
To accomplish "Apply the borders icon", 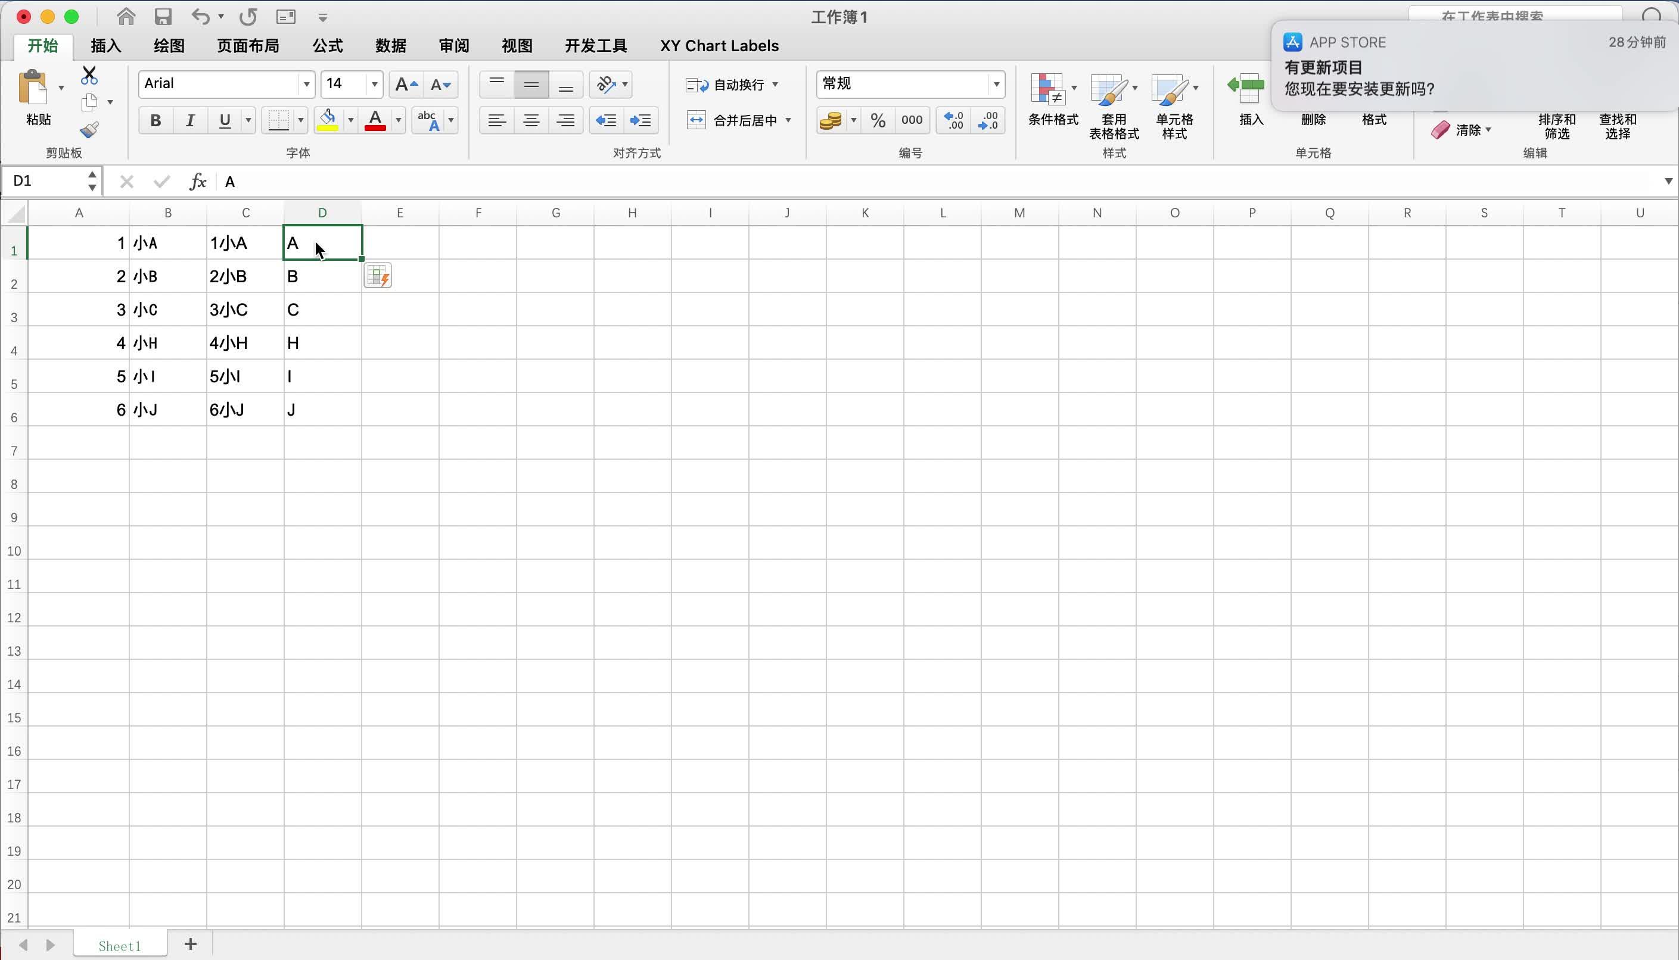I will 279,120.
